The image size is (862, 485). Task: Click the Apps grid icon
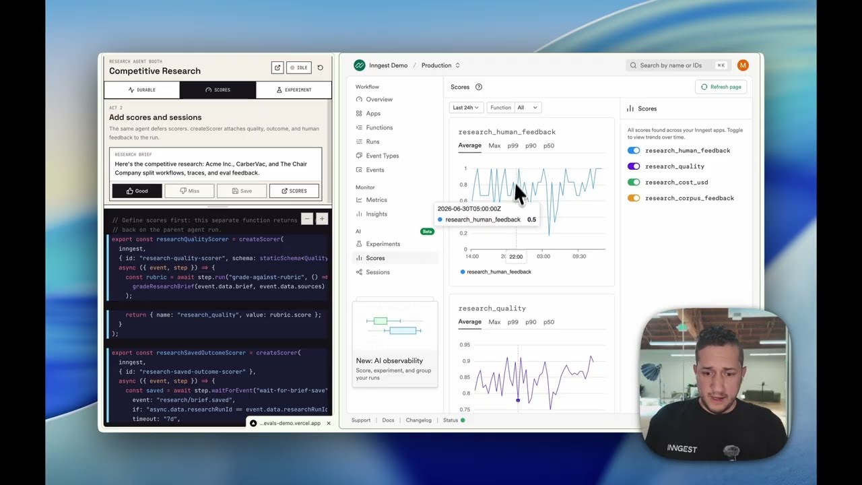pos(359,113)
